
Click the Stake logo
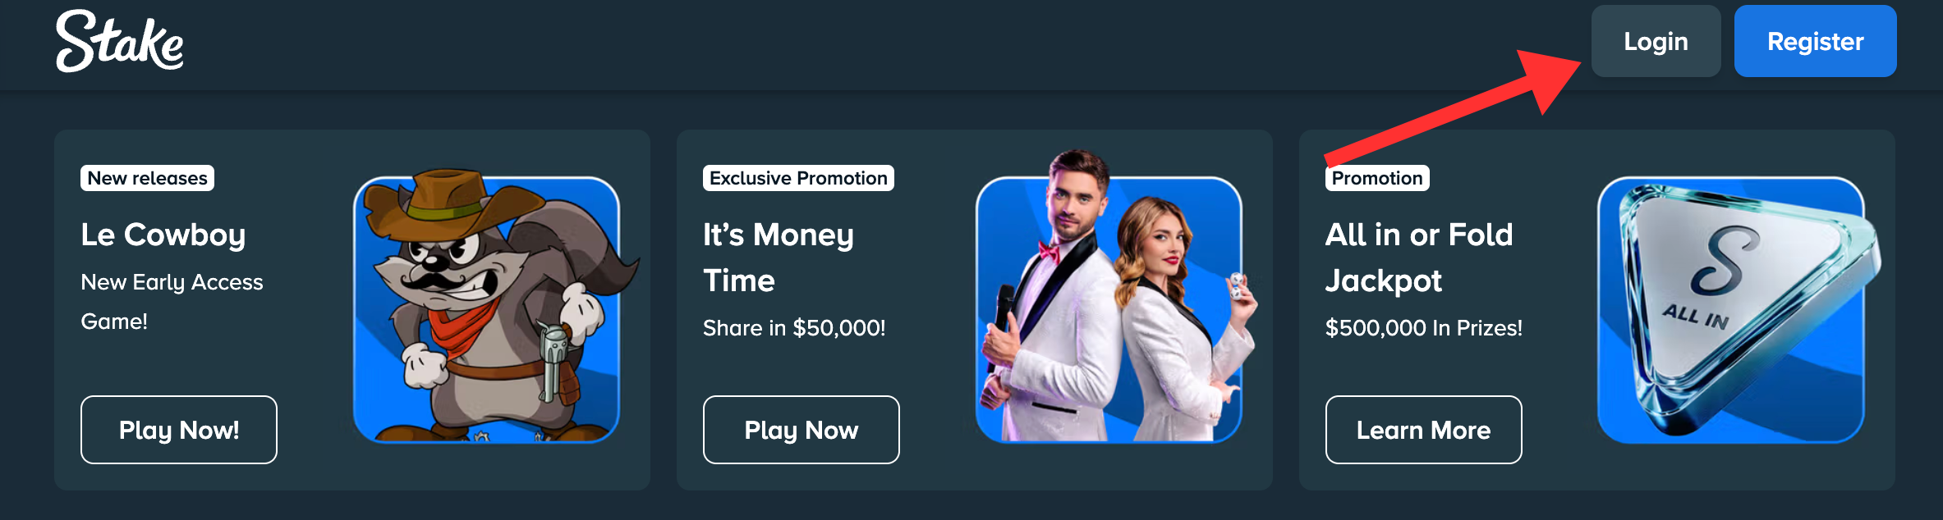coord(119,41)
